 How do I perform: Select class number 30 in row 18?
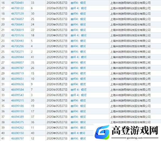click(32, 14)
